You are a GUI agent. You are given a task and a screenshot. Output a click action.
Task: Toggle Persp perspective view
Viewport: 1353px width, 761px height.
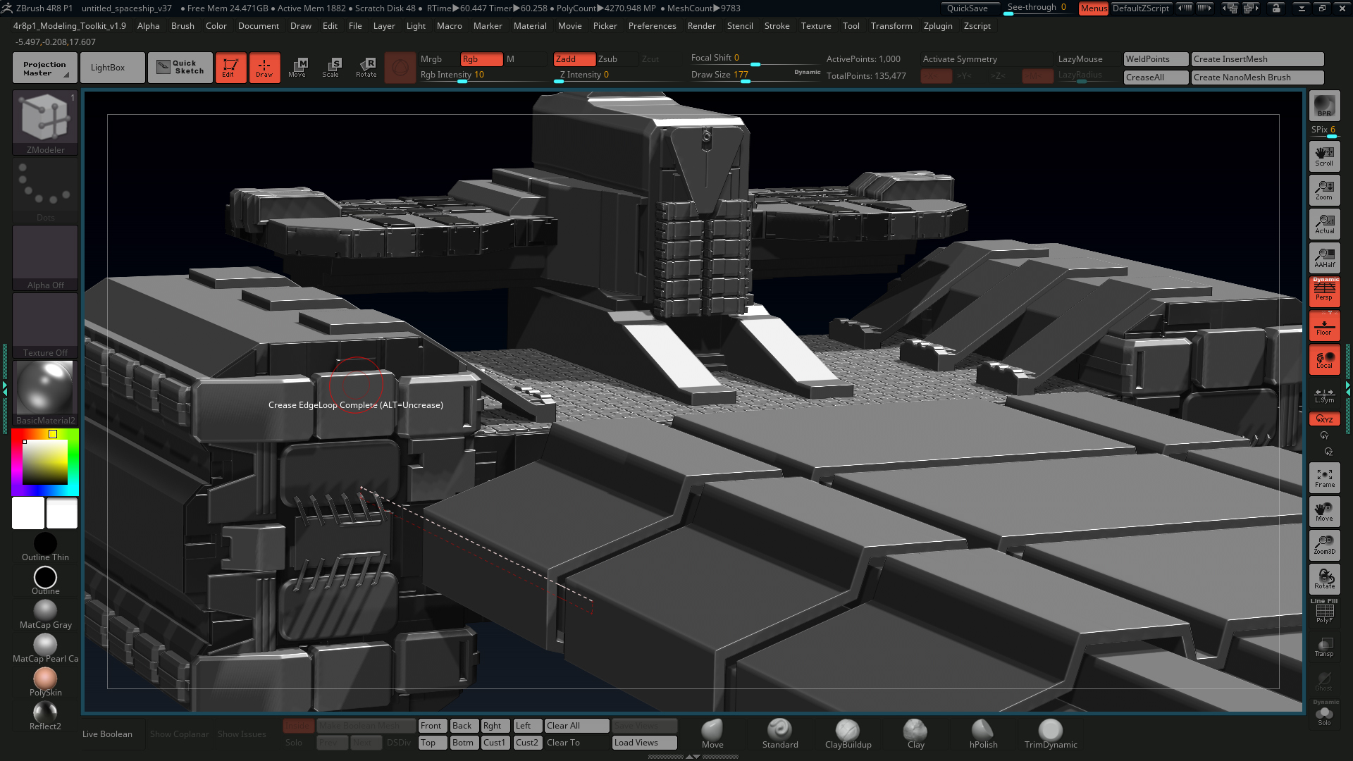click(1324, 292)
